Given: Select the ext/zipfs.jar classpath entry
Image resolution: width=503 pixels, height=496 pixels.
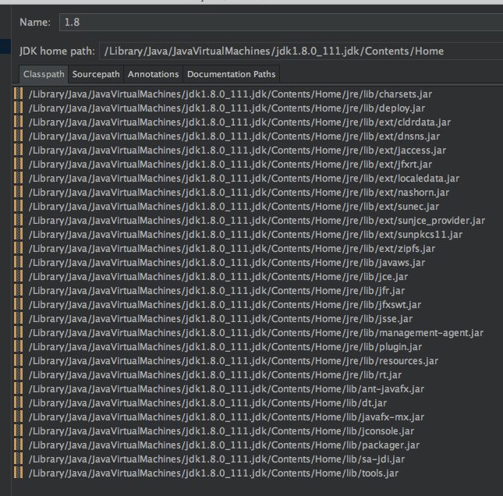Looking at the screenshot, I should click(232, 249).
